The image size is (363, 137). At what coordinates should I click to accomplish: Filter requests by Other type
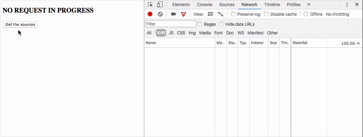pyautogui.click(x=272, y=33)
